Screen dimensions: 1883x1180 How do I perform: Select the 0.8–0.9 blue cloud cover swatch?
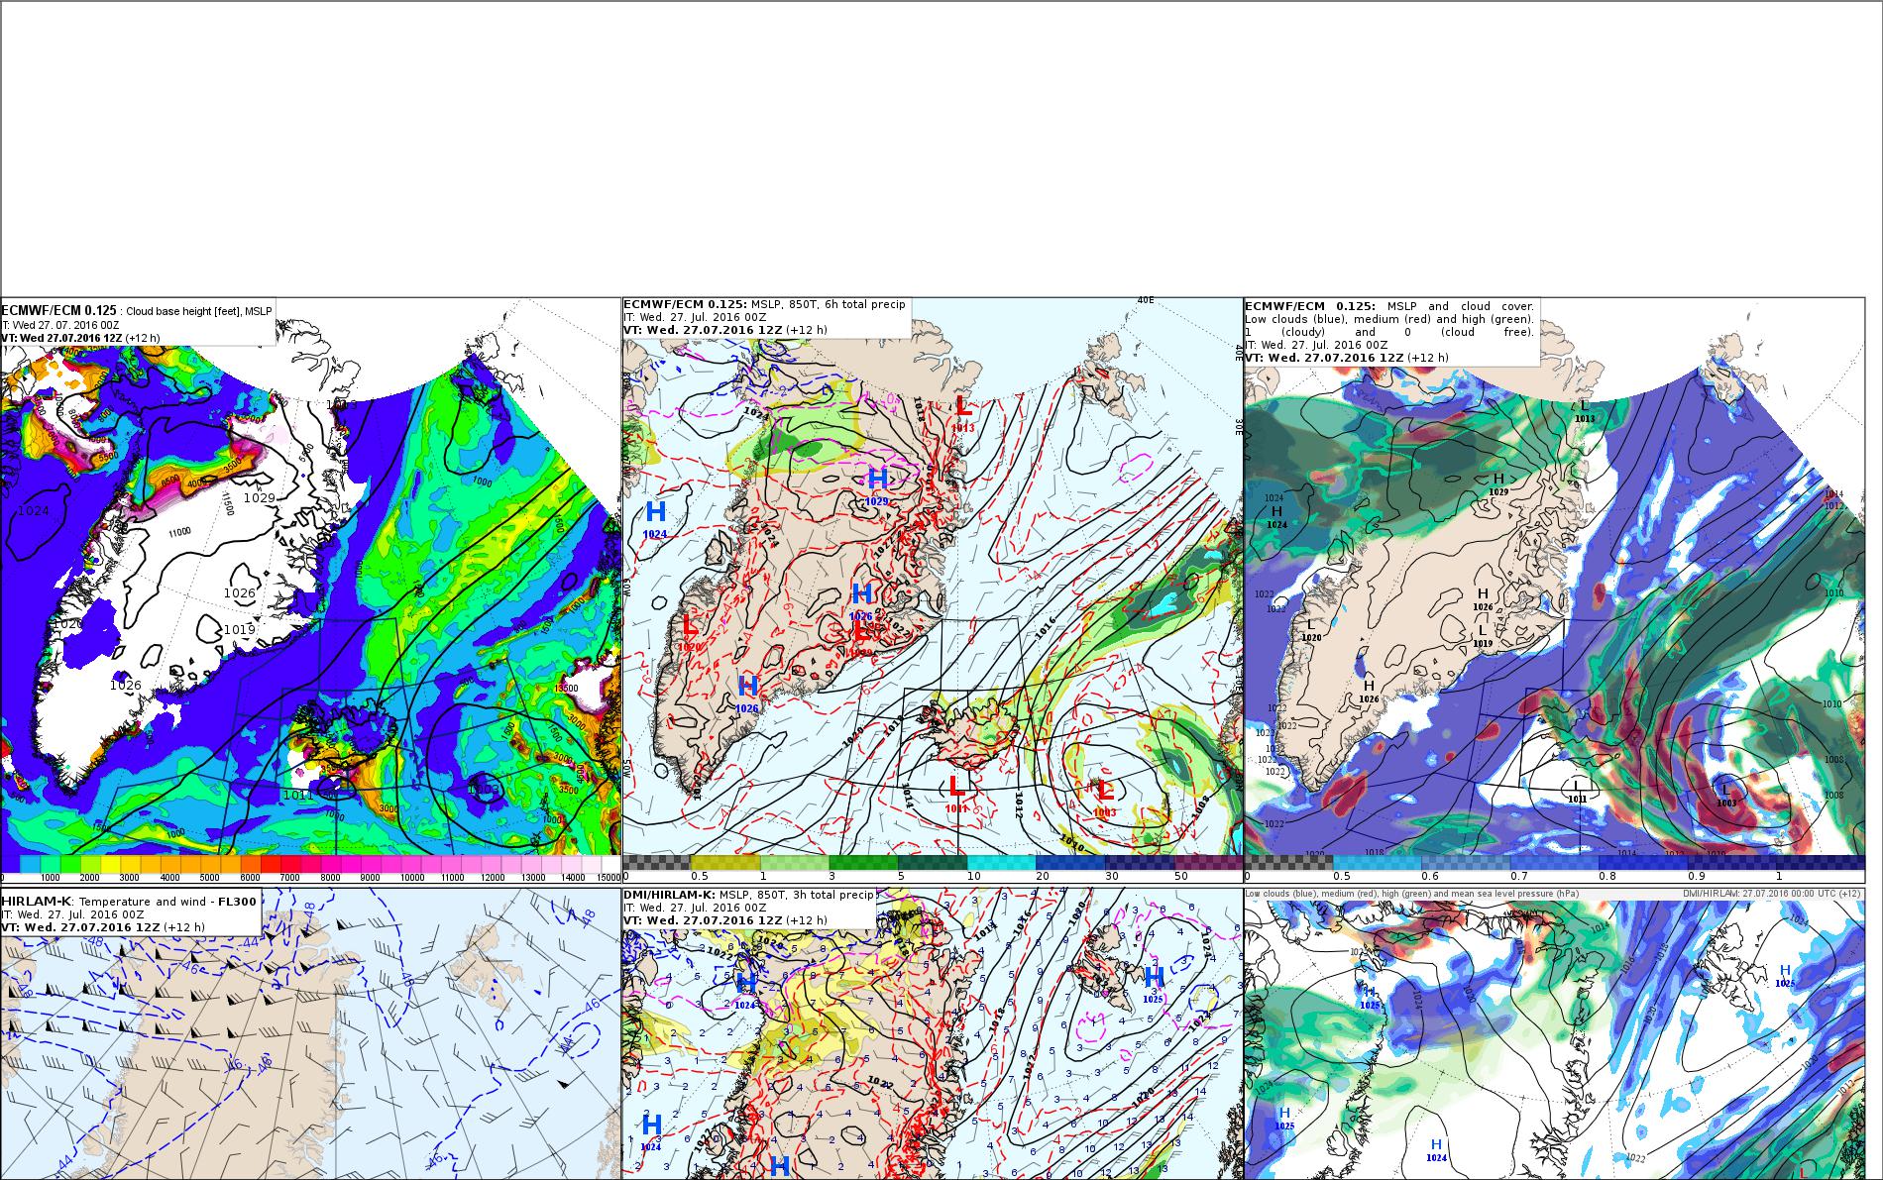[x=1643, y=863]
